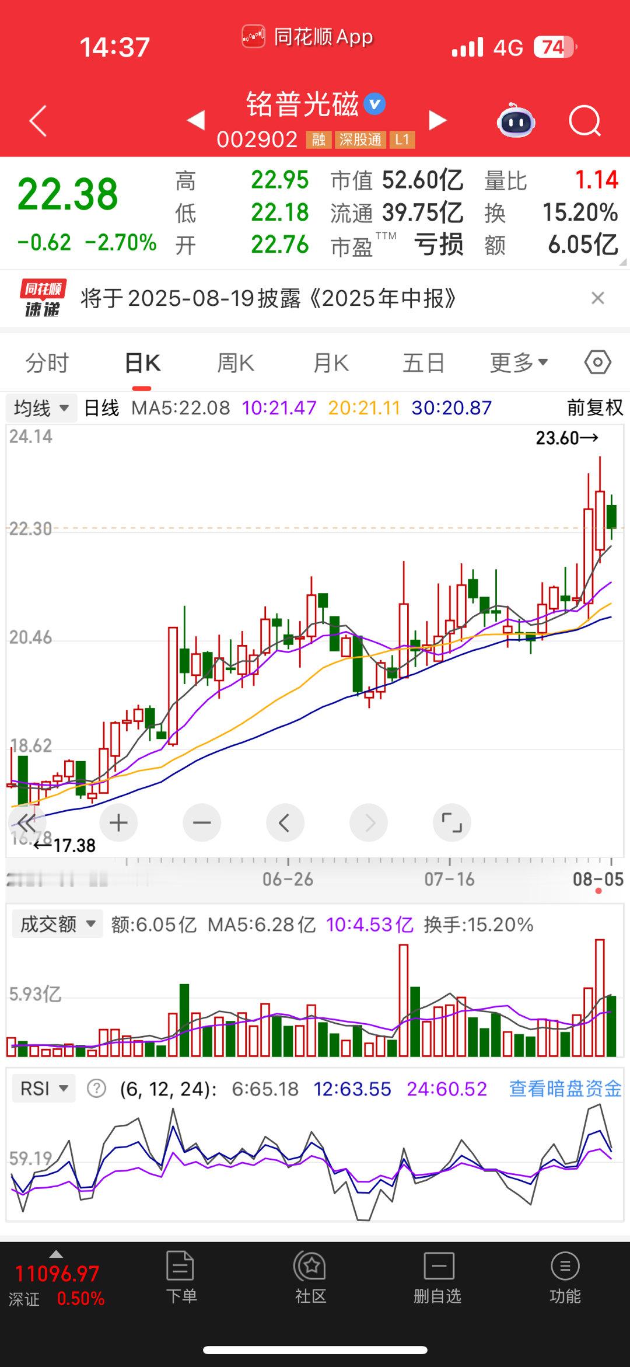The width and height of the screenshot is (630, 1367).
Task: Jump to earliest data double-chevron button
Action: (26, 823)
